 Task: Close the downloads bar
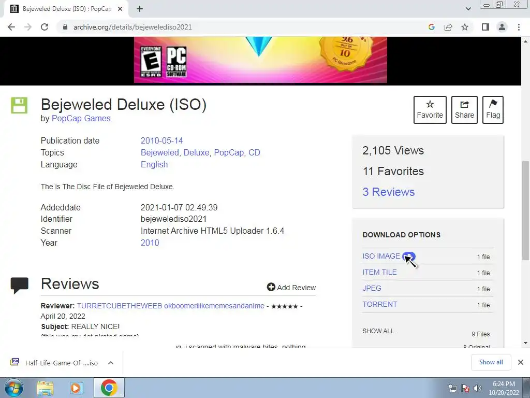click(521, 362)
